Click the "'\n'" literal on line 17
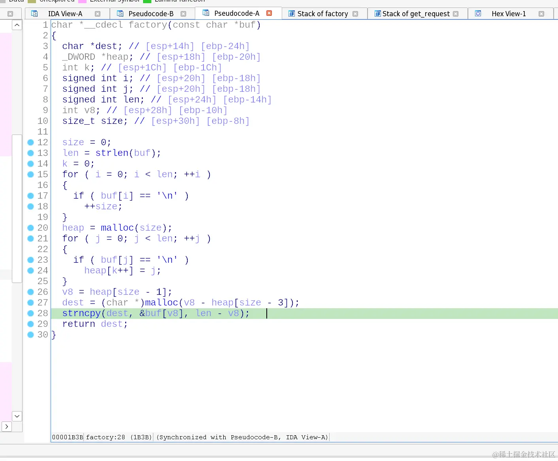Image resolution: width=558 pixels, height=461 pixels. click(167, 196)
